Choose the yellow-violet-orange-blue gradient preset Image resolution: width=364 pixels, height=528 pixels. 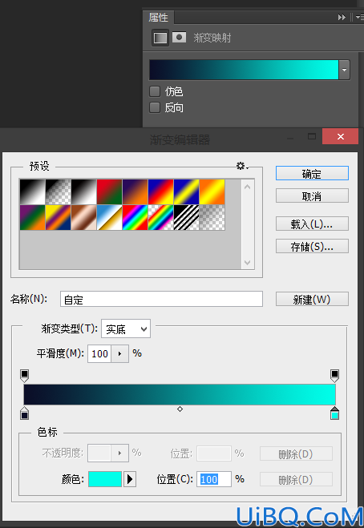(x=58, y=218)
